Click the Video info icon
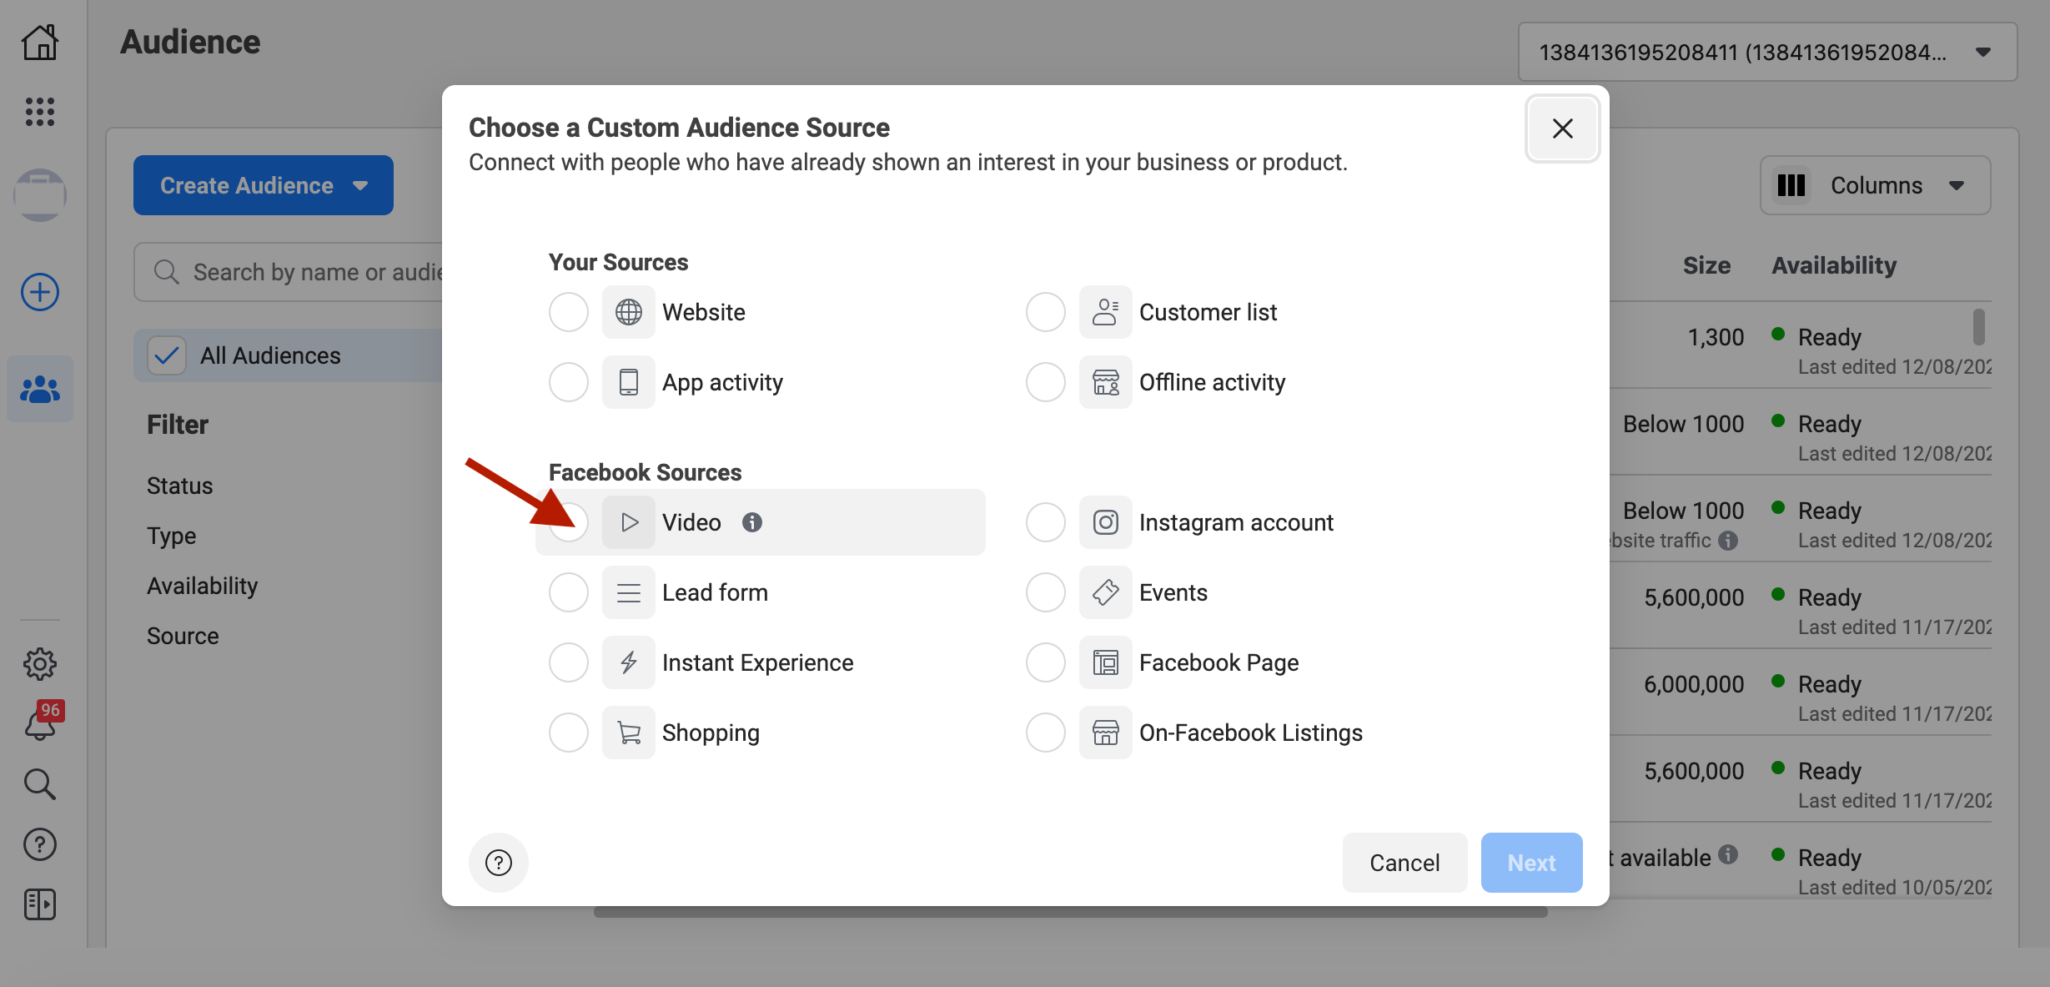 click(x=752, y=522)
